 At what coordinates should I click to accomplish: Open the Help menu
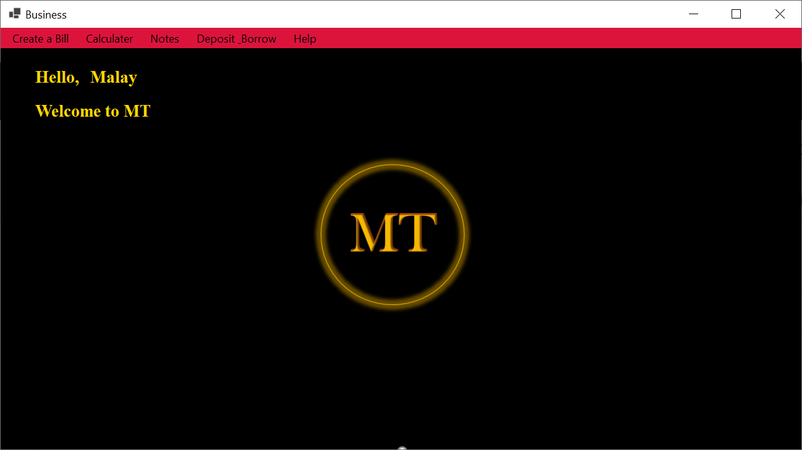305,38
